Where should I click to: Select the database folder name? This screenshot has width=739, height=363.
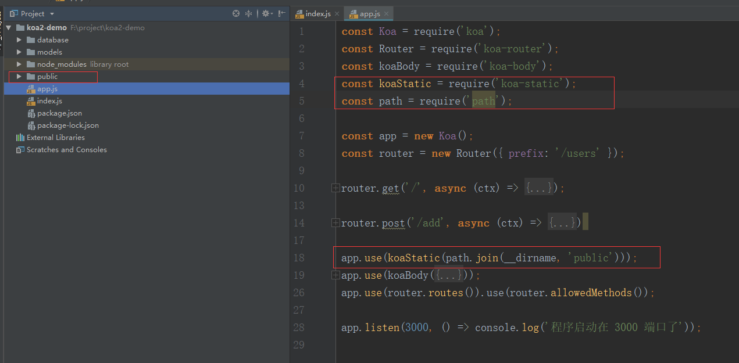[53, 40]
